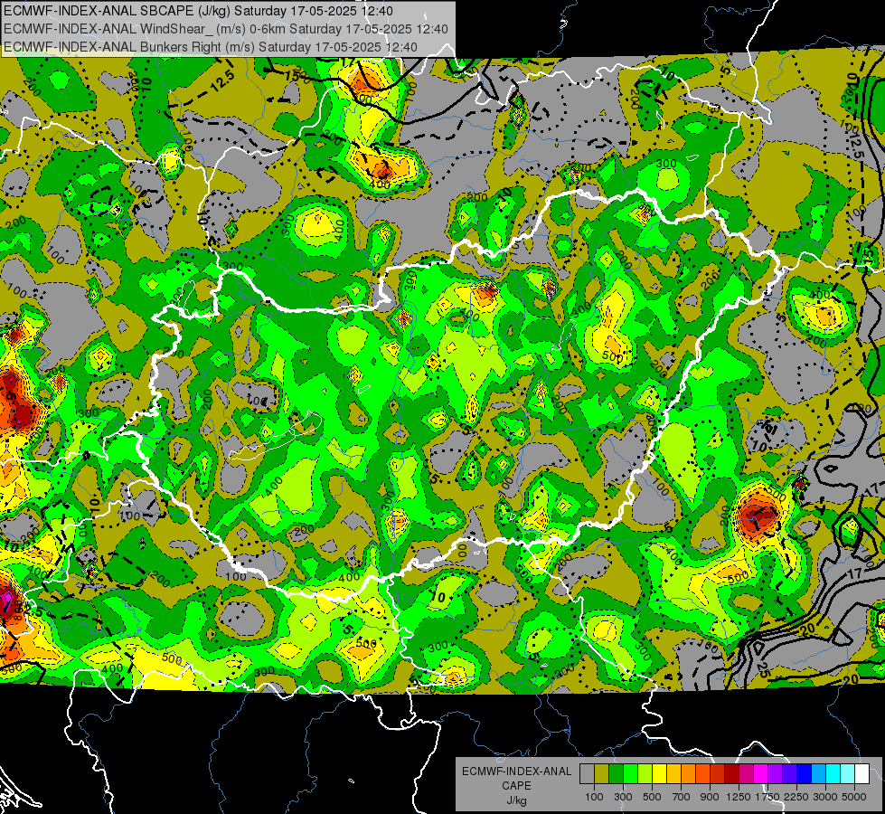Pick the olive swatch in the legend

coord(602,774)
